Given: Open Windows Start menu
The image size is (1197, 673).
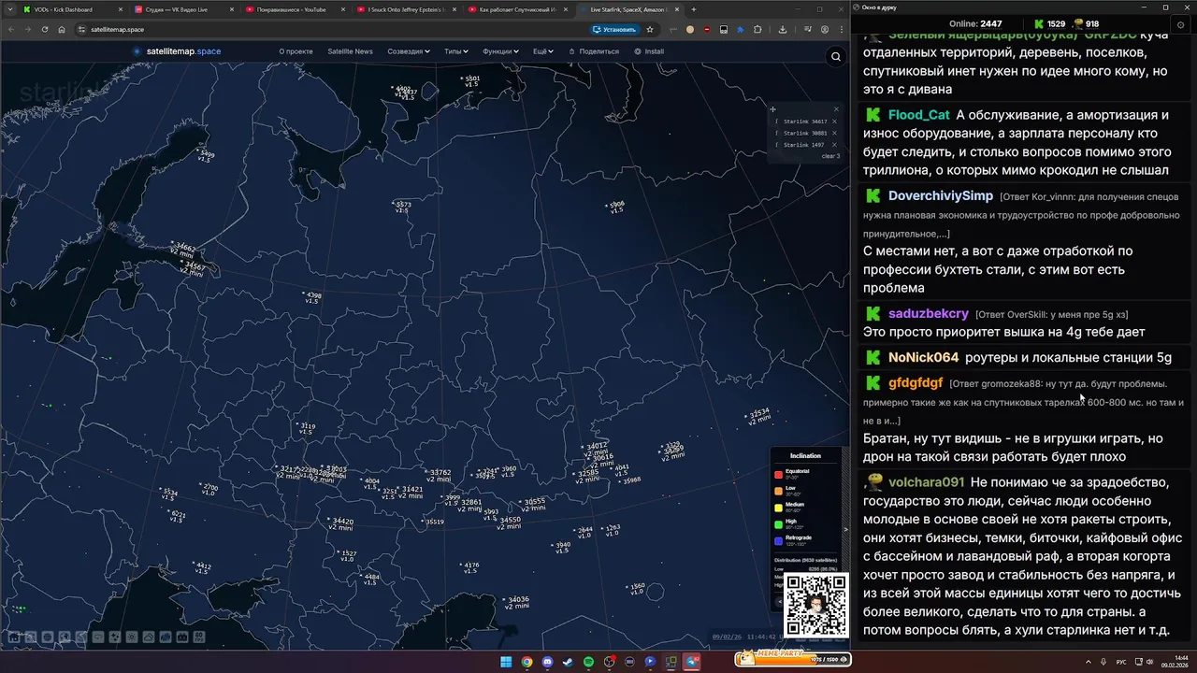Looking at the screenshot, I should [x=506, y=662].
